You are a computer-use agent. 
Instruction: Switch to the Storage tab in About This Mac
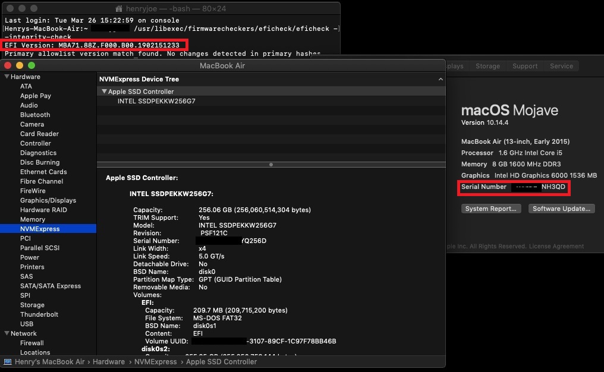[x=487, y=66]
